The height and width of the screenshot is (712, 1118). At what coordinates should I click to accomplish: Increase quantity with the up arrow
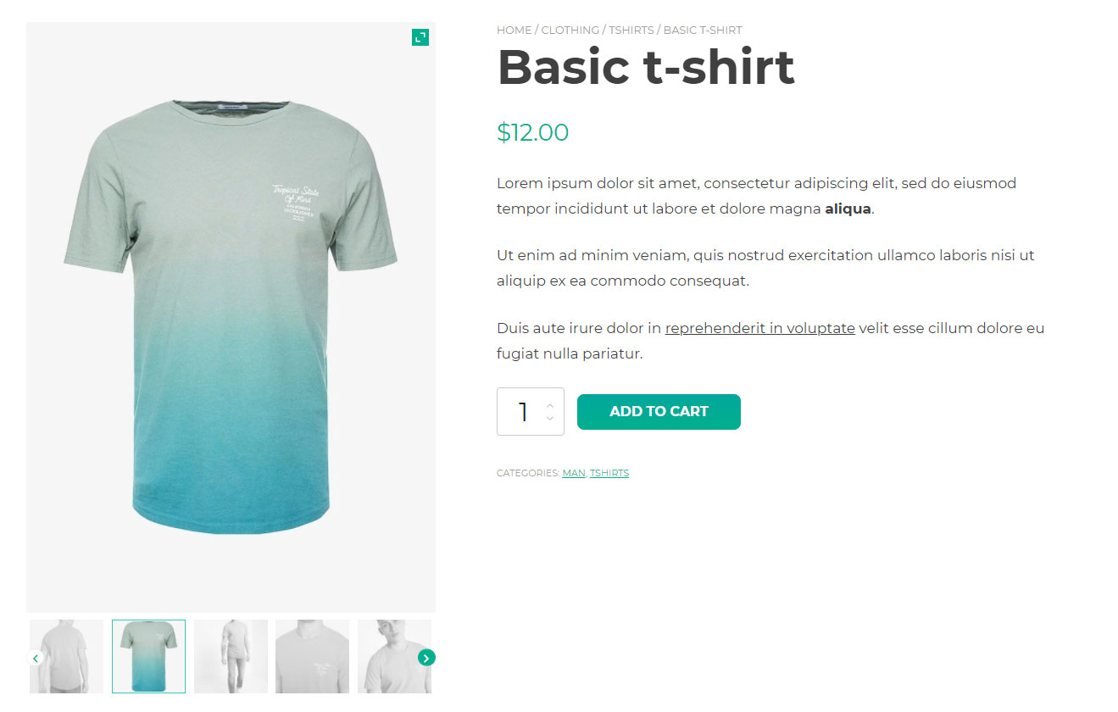tap(550, 405)
